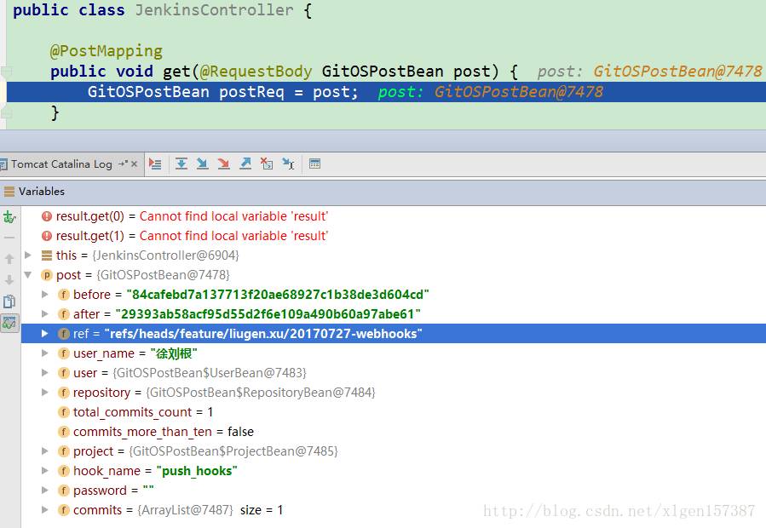Select 'this = {JenkinsController@6904}' row
The image size is (766, 528).
point(394,255)
